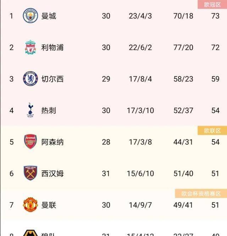This screenshot has height=236, width=227.
Task: Select the 欧联区 zone label
Action: click(212, 131)
